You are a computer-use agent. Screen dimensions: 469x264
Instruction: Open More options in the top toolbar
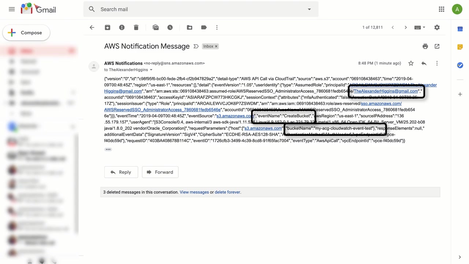point(217,27)
